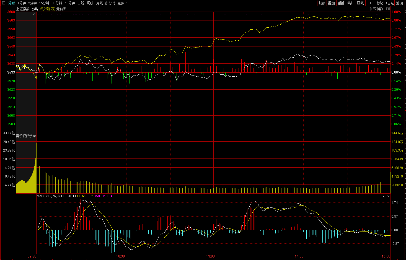406x260 pixels.
Task: Click the 画线 drawing tool button
Action: 360,3
